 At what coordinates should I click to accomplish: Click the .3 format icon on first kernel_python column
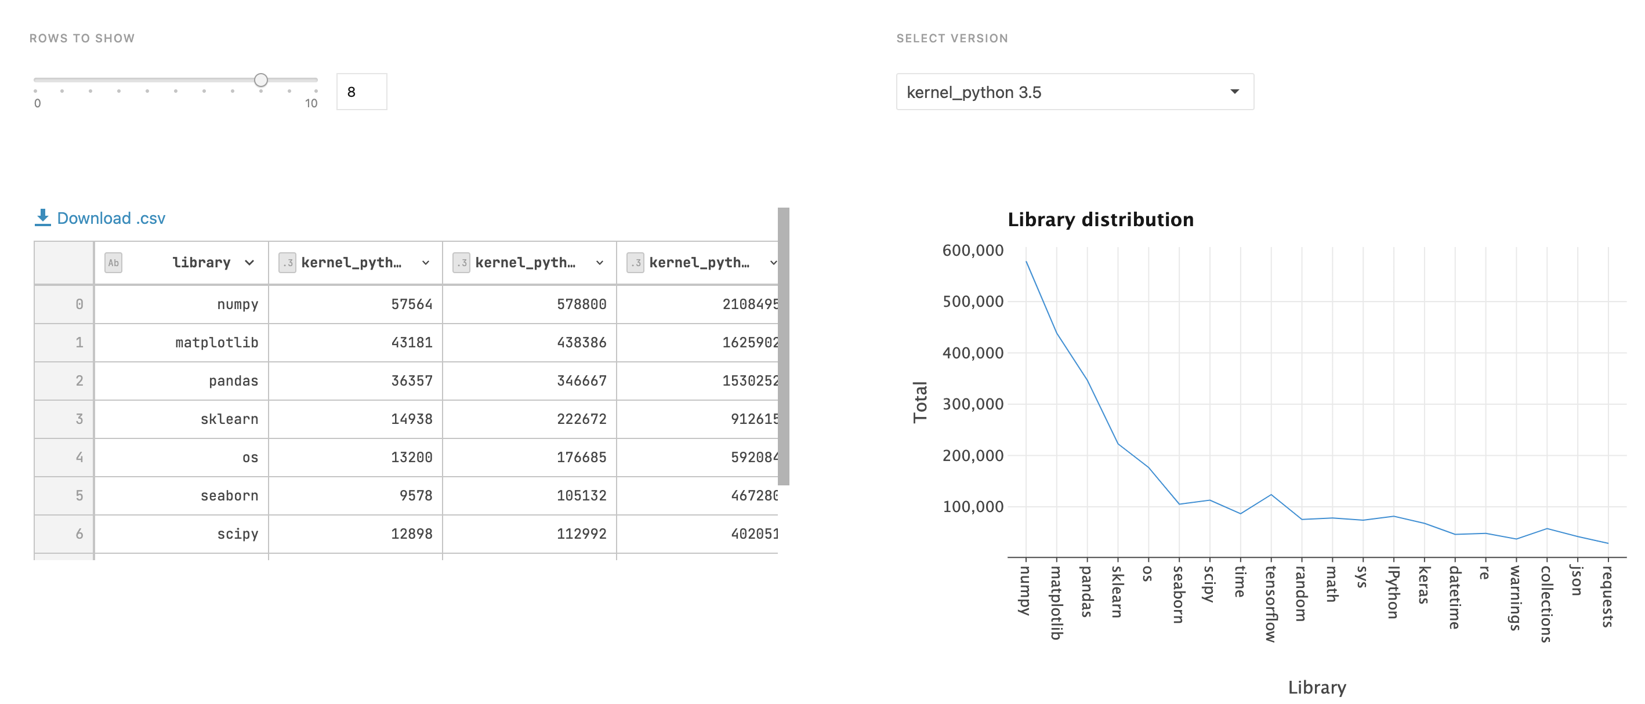[287, 262]
